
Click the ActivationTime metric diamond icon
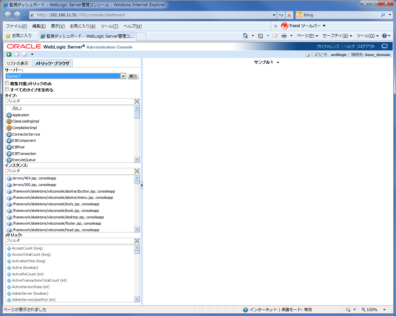click(9, 261)
